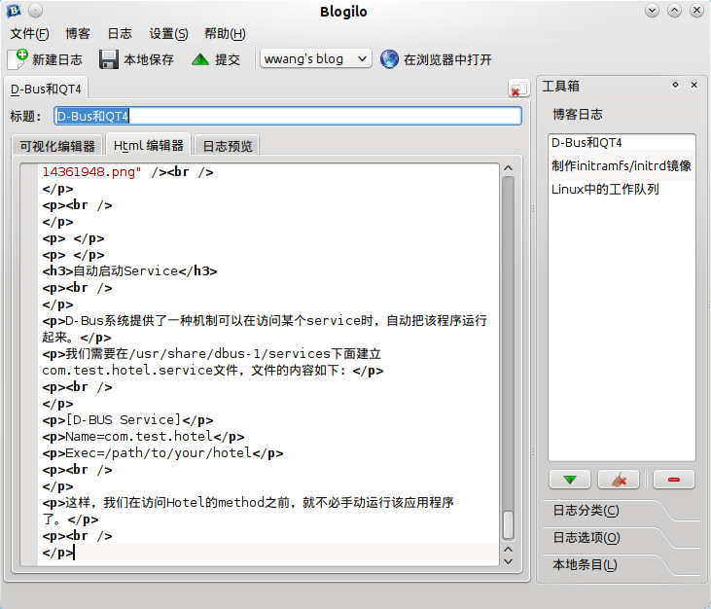Image resolution: width=711 pixels, height=609 pixels.
Task: Switch to the 可视化编辑器 tab
Action: [57, 146]
